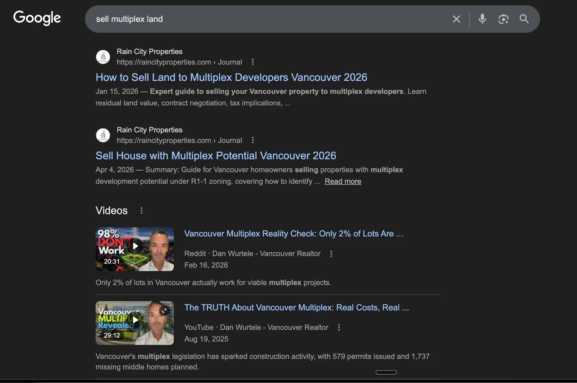Submit search with magnifier icon
This screenshot has height=383, width=577.
(x=524, y=19)
